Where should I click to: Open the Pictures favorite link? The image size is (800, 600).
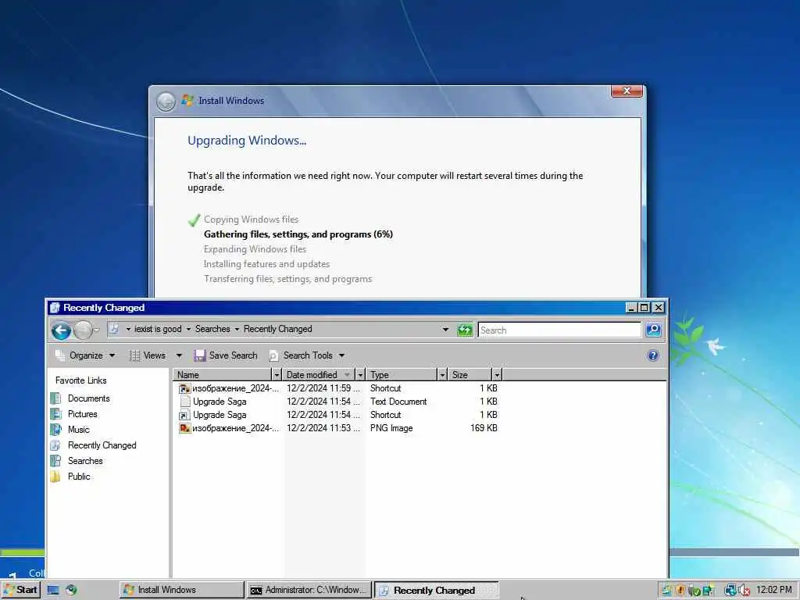(x=82, y=414)
